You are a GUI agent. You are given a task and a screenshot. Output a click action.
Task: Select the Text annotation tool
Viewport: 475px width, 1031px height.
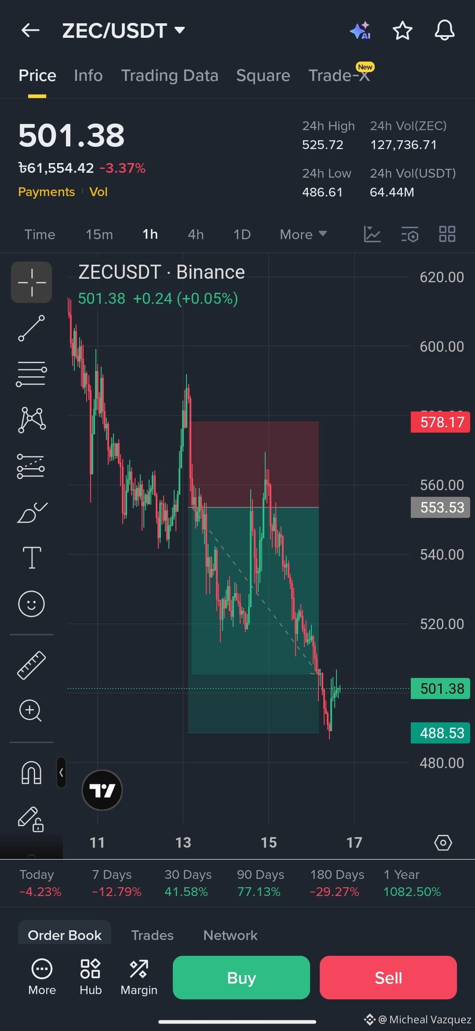click(32, 558)
